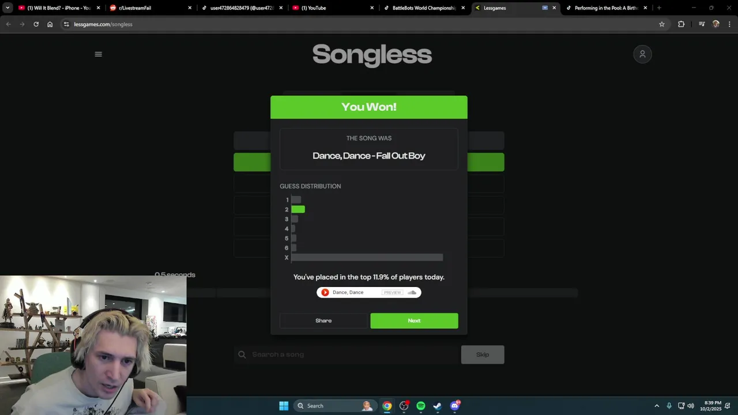Click the tab audio indicator on Lessgames tab

[545, 8]
